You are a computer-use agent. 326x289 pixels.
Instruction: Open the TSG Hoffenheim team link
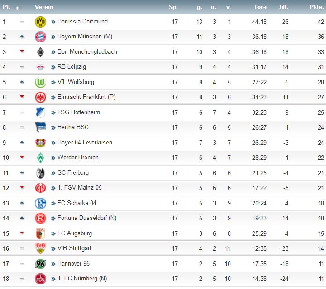point(78,112)
